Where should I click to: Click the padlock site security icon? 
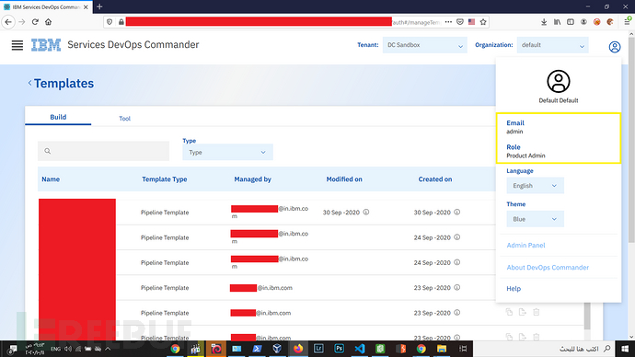click(x=121, y=22)
